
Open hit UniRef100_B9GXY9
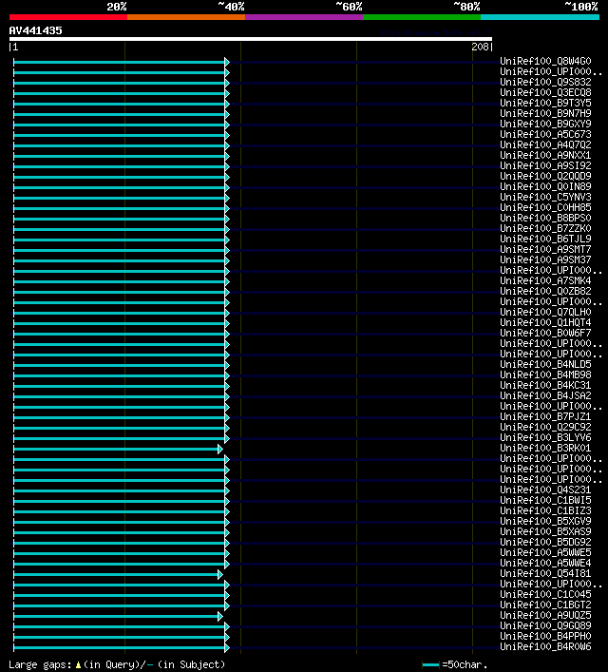(x=545, y=124)
